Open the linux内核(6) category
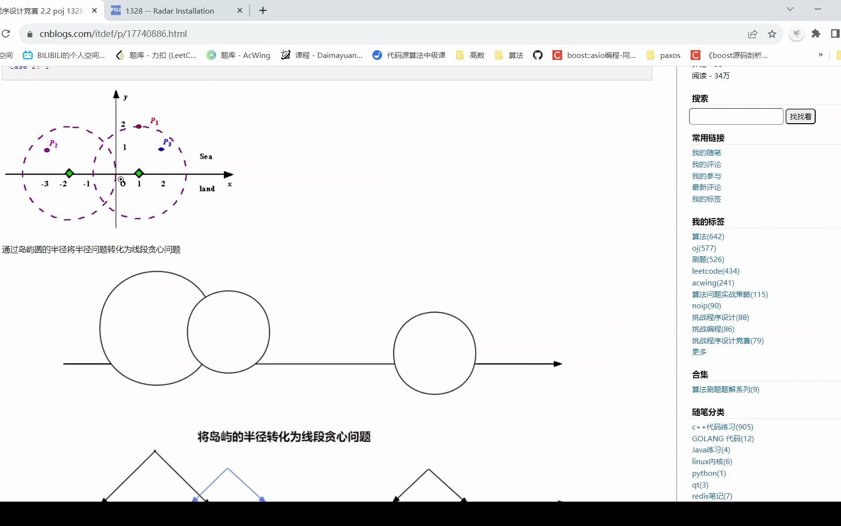The image size is (841, 526). 712,462
